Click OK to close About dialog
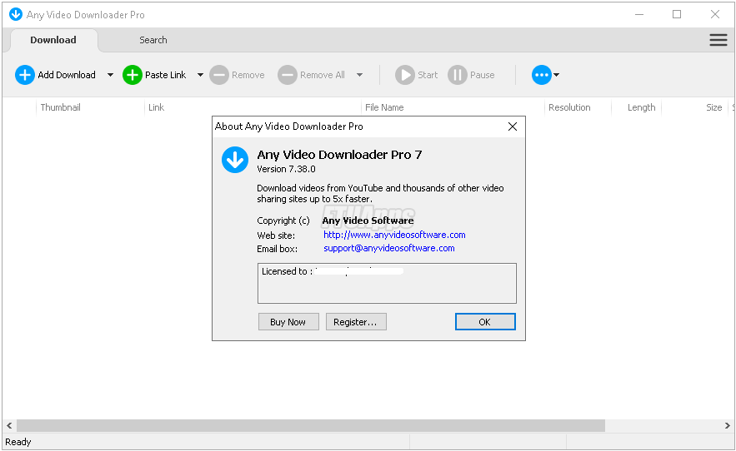This screenshot has height=451, width=736. (x=485, y=322)
